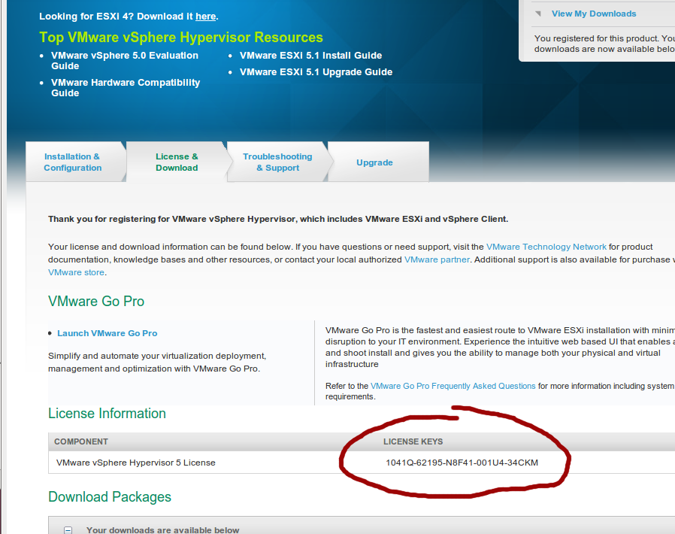
Task: Open VMware Go Pro Frequently Asked Questions
Action: pos(453,386)
